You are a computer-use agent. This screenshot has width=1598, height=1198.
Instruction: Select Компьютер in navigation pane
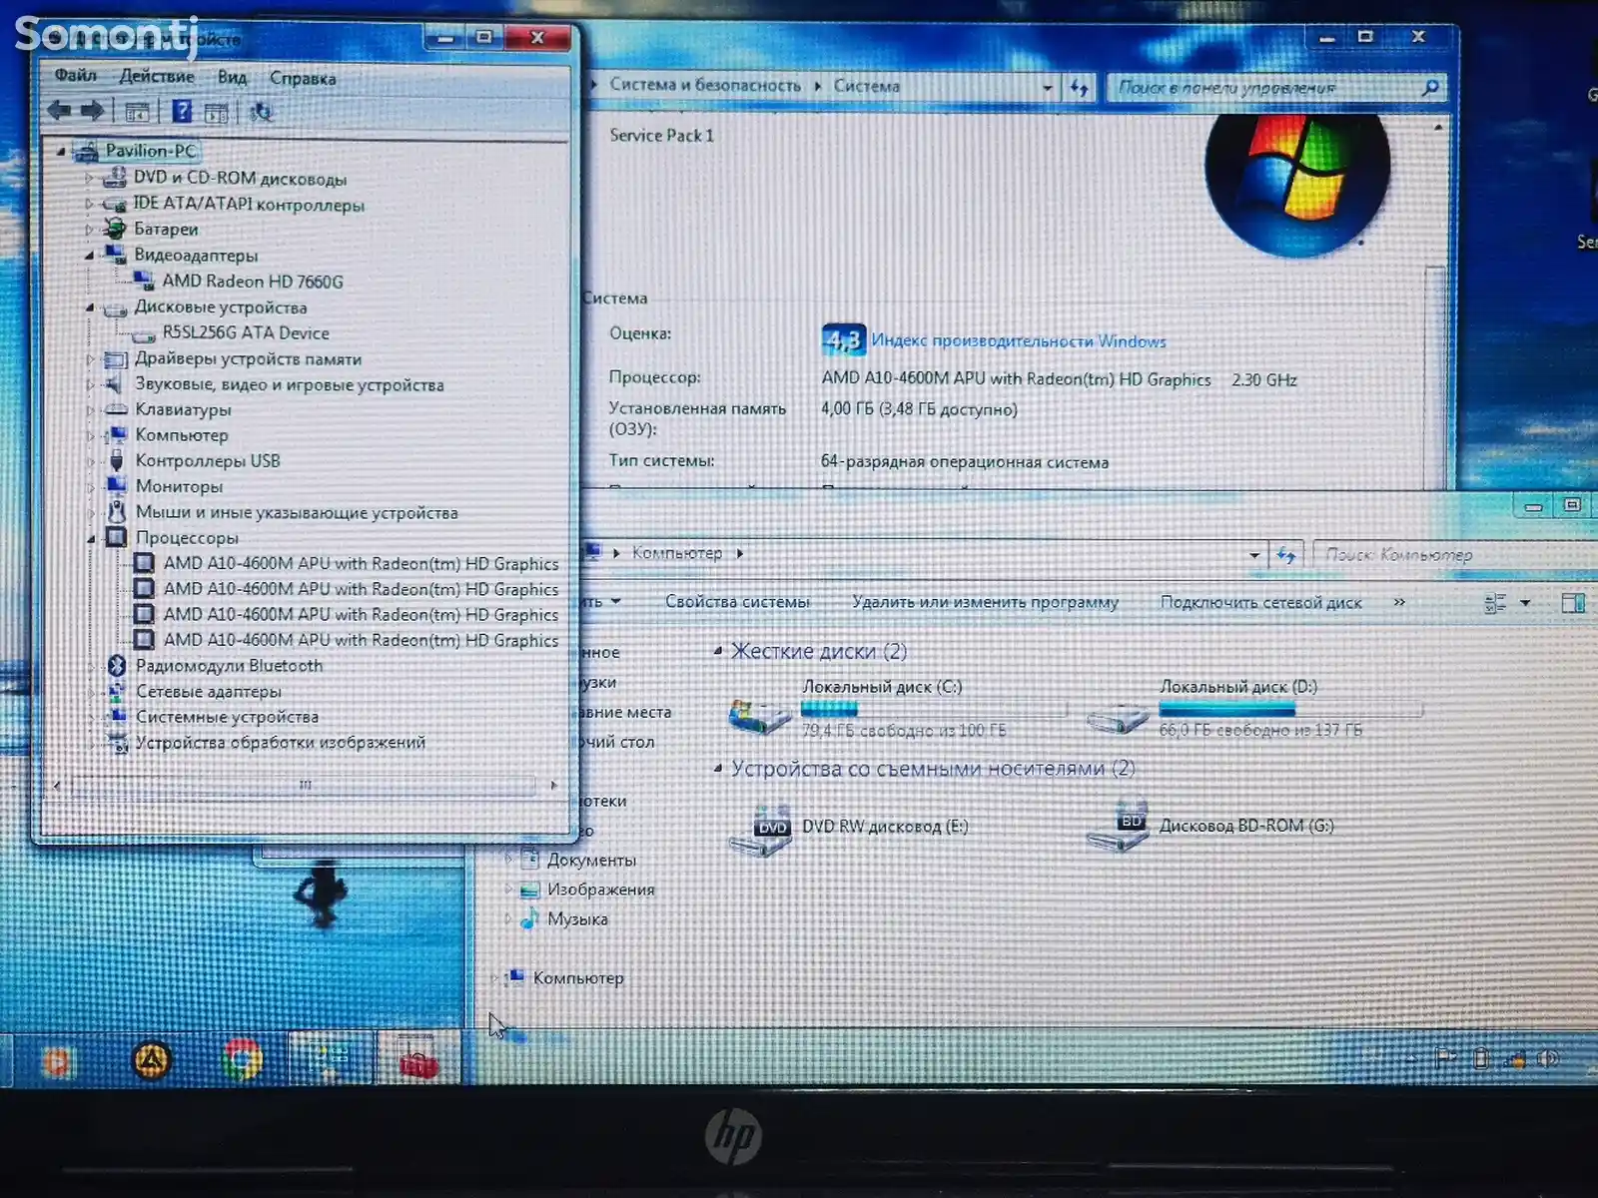coord(577,978)
